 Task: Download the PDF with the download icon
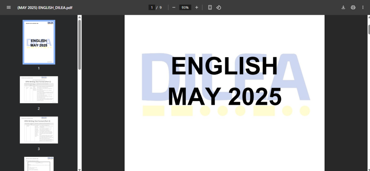(343, 7)
